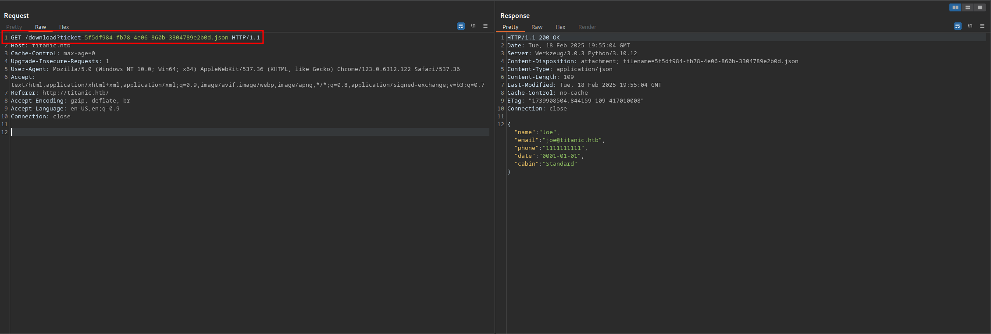Click the ticket UUID value in request
This screenshot has height=334, width=991.
tap(157, 38)
